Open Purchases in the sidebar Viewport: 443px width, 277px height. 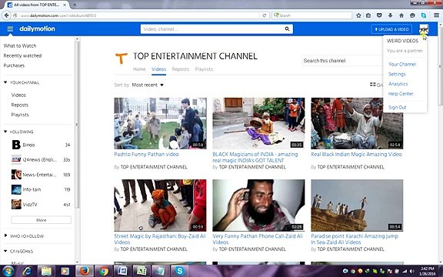click(x=14, y=65)
